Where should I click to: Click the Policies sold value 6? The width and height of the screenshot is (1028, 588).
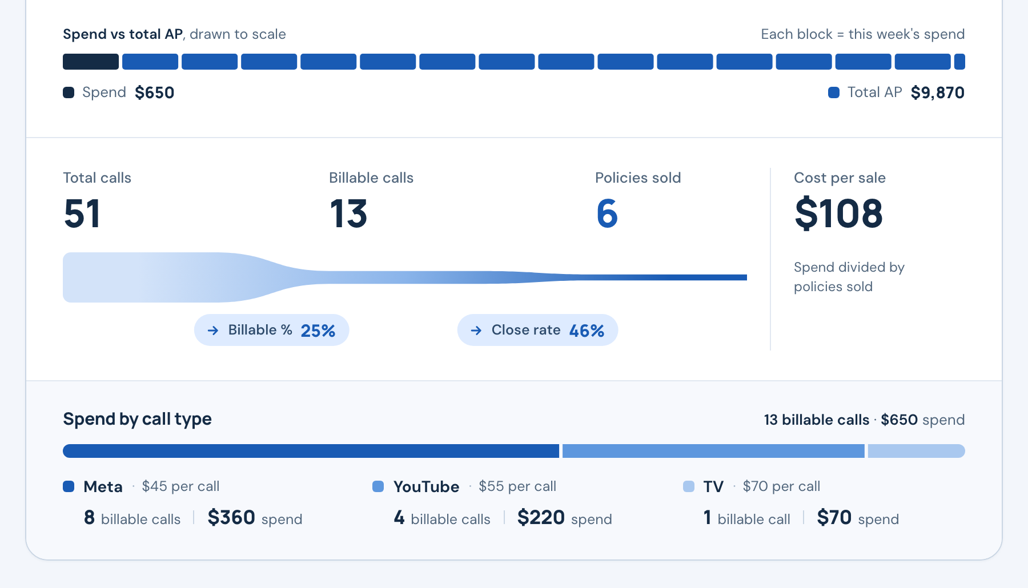click(x=607, y=214)
